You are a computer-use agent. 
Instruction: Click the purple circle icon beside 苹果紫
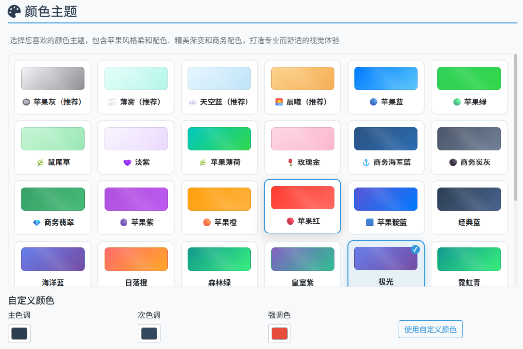point(124,222)
